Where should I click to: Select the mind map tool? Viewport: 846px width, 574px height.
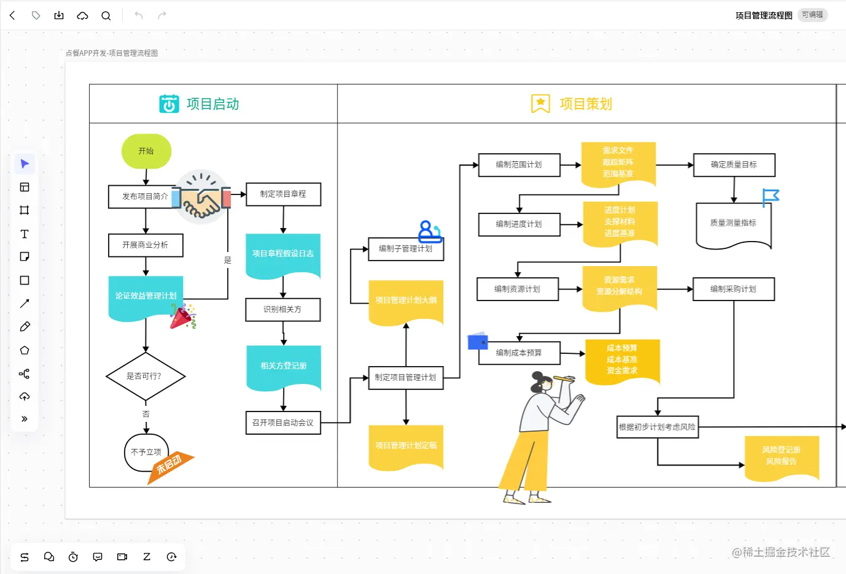click(25, 373)
